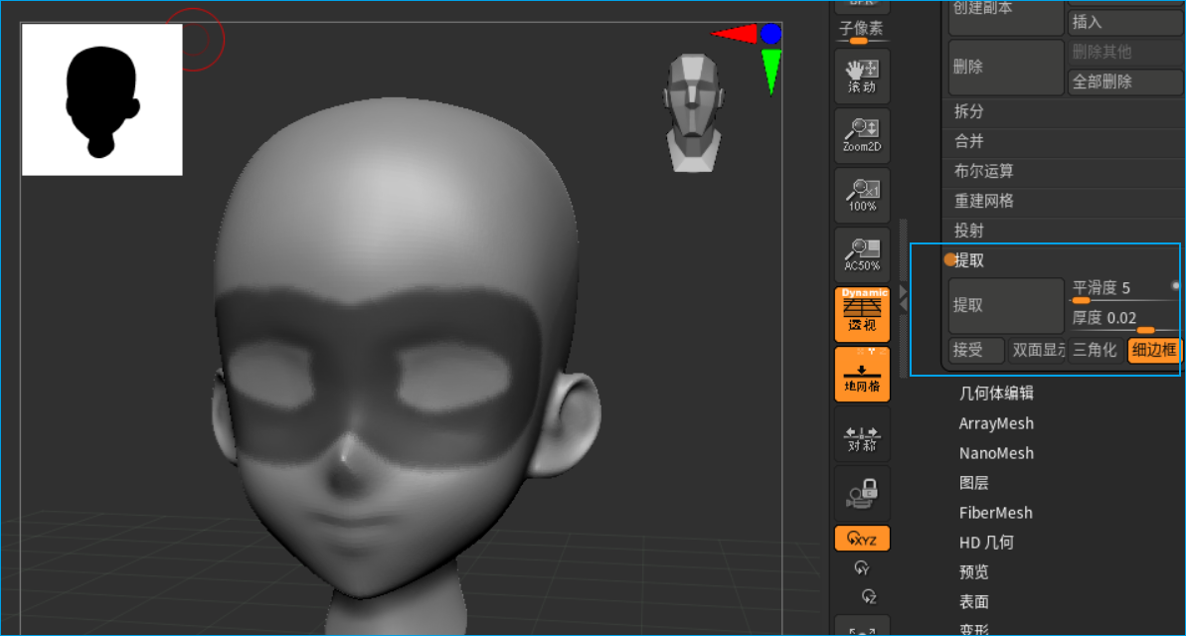Click the 插入 insert button

(x=1124, y=23)
